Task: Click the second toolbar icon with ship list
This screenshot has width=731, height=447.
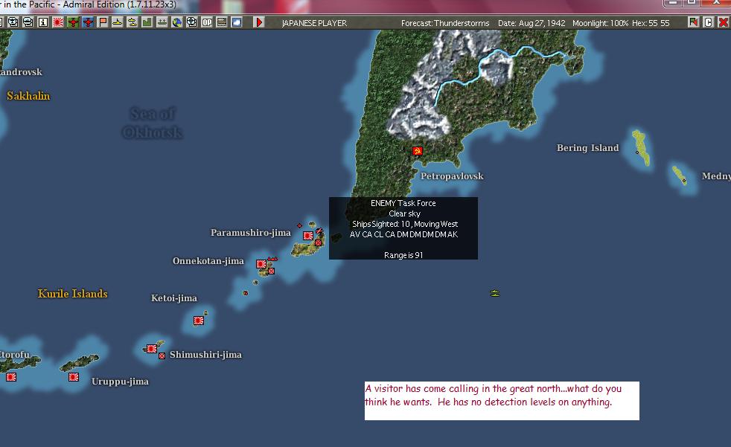Action: click(13, 22)
